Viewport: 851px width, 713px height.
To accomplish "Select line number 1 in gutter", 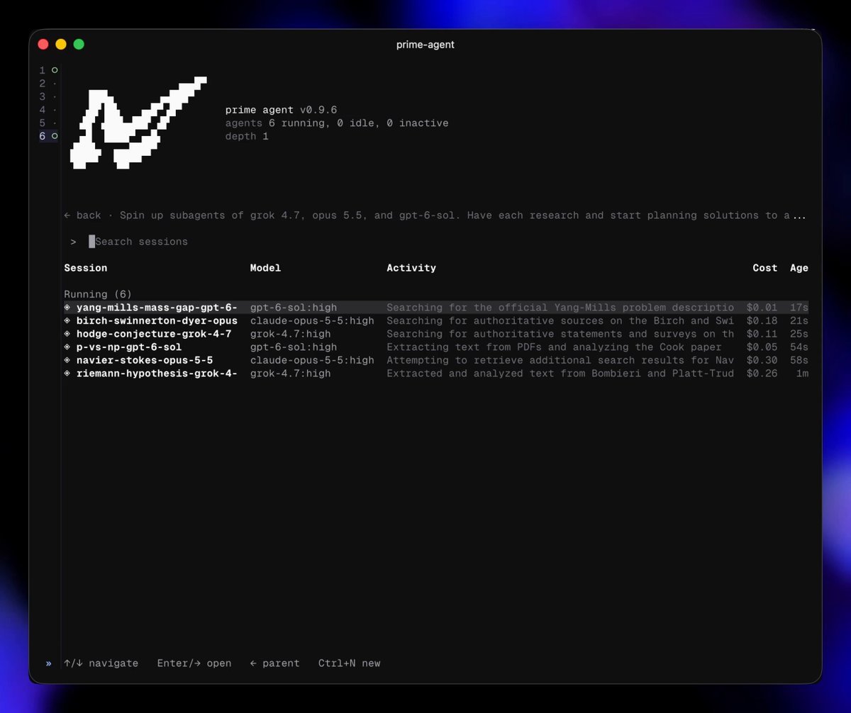I will (x=43, y=70).
